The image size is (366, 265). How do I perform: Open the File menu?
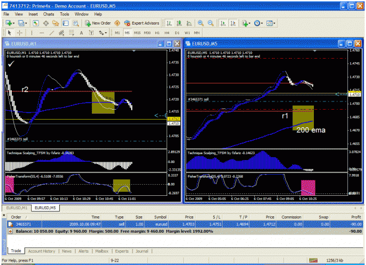6,14
